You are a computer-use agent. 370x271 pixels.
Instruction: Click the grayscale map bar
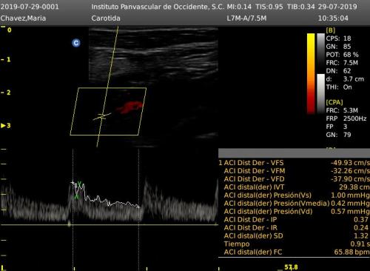tap(320, 73)
